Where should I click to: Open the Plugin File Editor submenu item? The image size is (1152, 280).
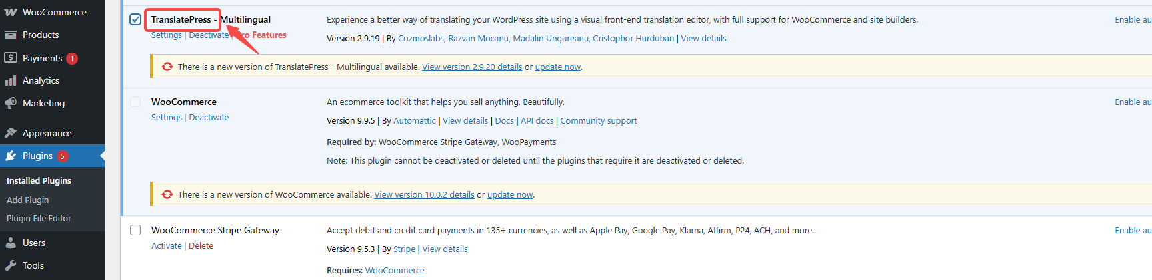[39, 218]
